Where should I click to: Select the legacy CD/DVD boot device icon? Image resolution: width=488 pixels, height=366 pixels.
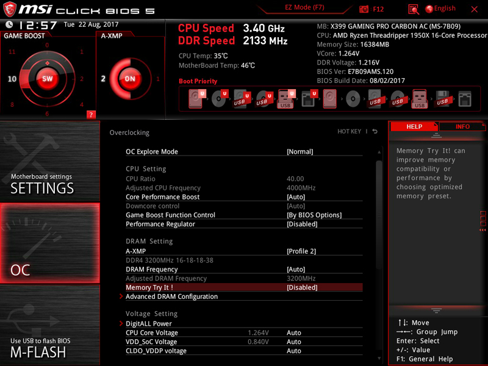[353, 99]
